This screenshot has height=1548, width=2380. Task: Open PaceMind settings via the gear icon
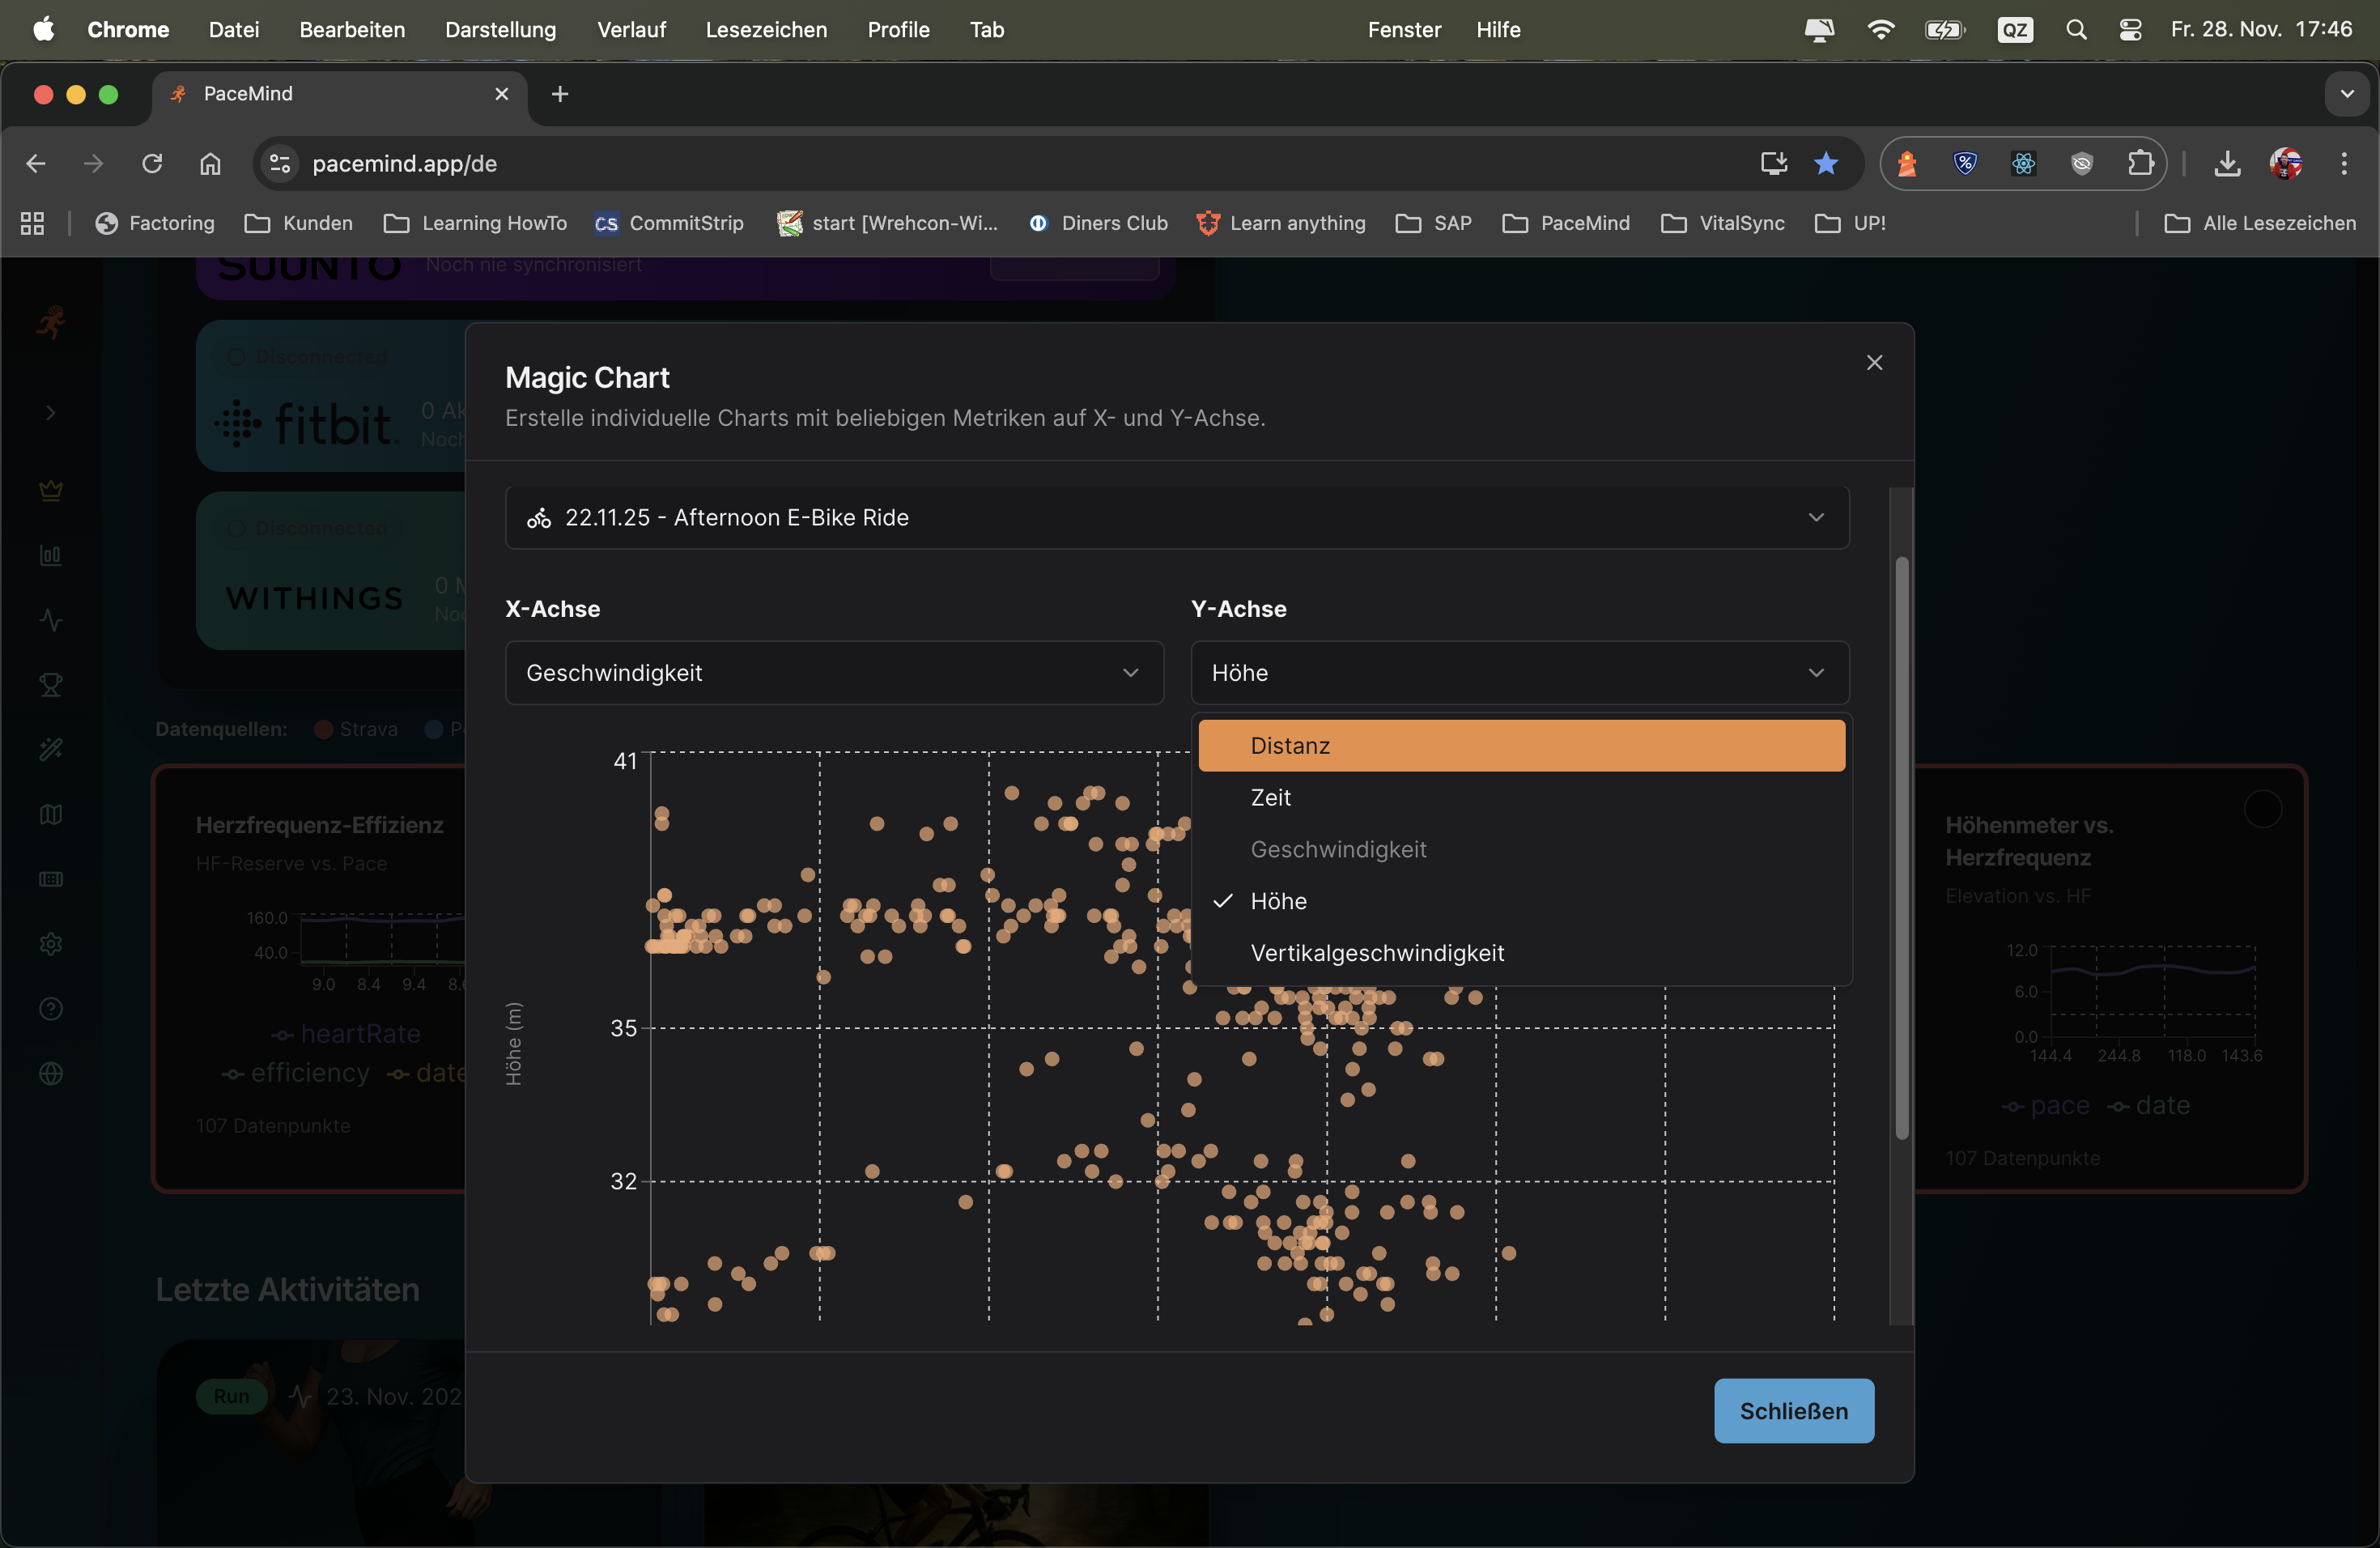pyautogui.click(x=50, y=943)
